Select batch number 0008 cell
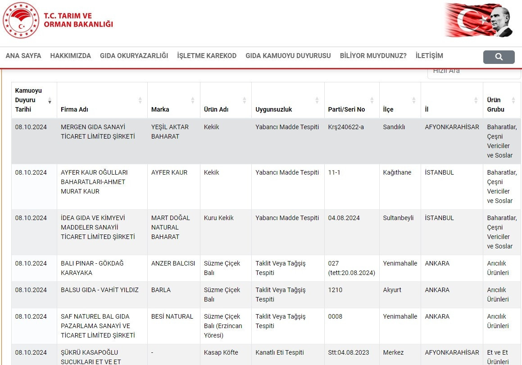Screen dimensions: 522x365 coord(352,326)
